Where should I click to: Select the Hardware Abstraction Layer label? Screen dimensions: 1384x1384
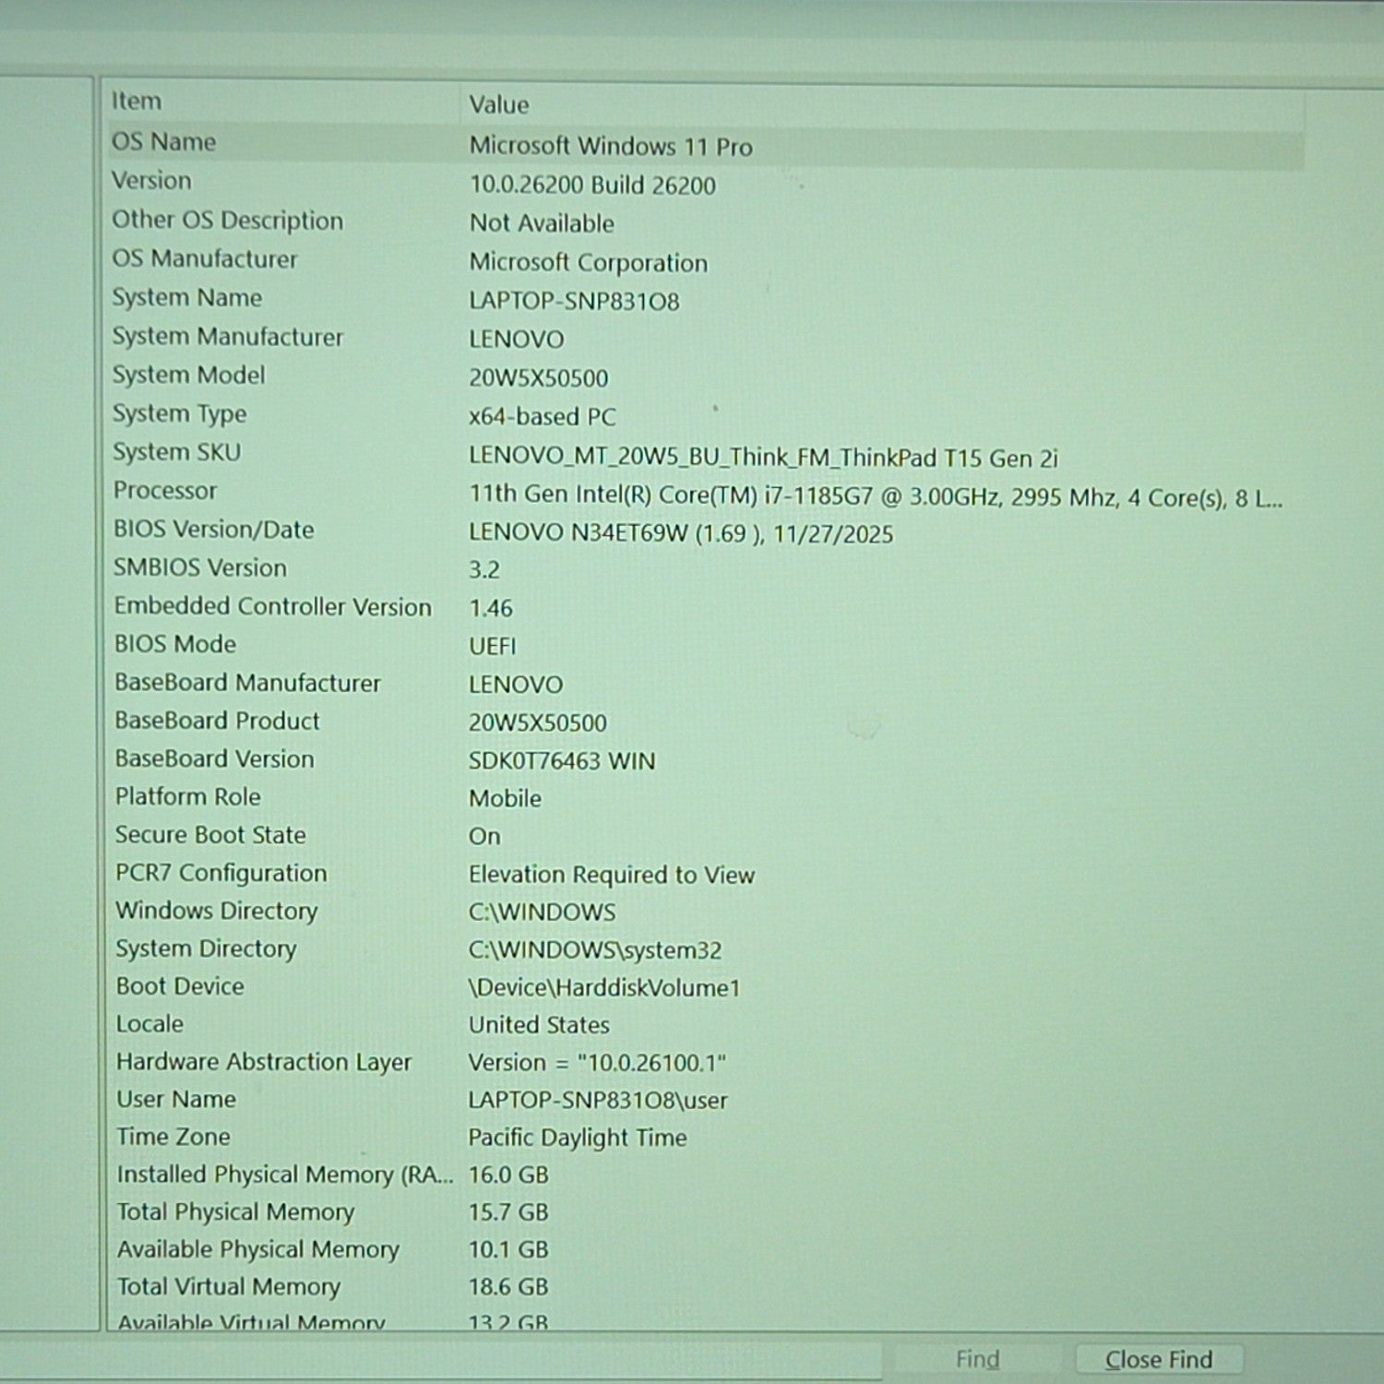[264, 1062]
